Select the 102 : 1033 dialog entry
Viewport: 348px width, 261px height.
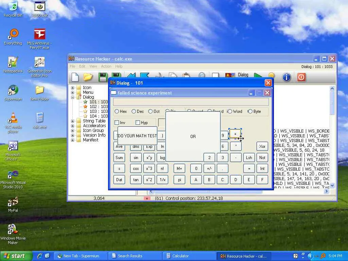click(99, 106)
